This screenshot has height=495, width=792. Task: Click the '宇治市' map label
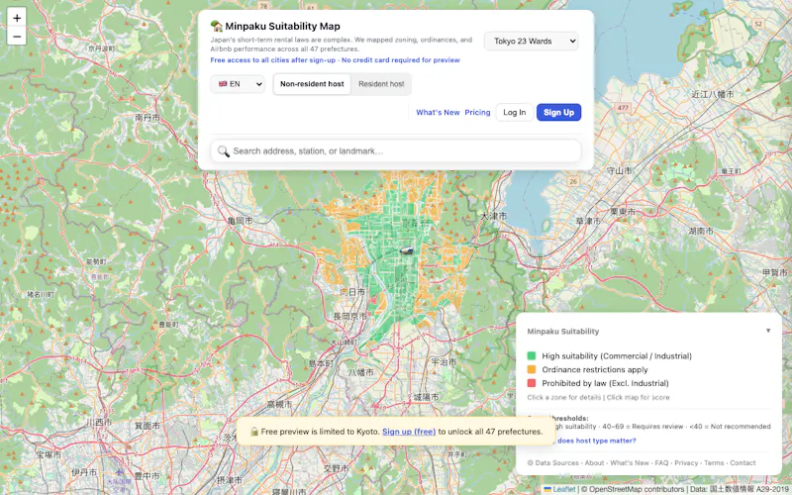(x=444, y=361)
